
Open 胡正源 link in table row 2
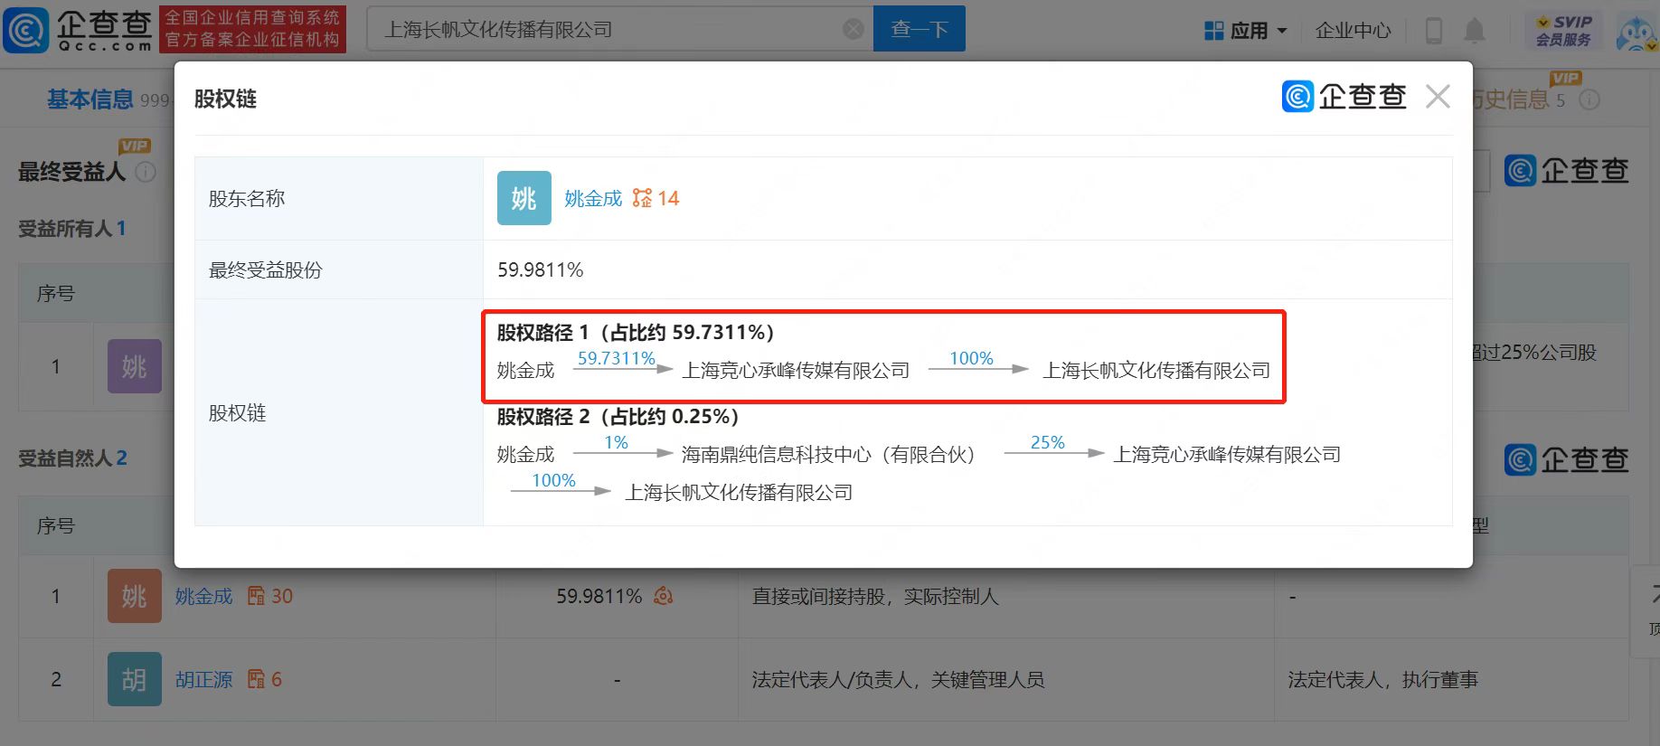pyautogui.click(x=203, y=680)
